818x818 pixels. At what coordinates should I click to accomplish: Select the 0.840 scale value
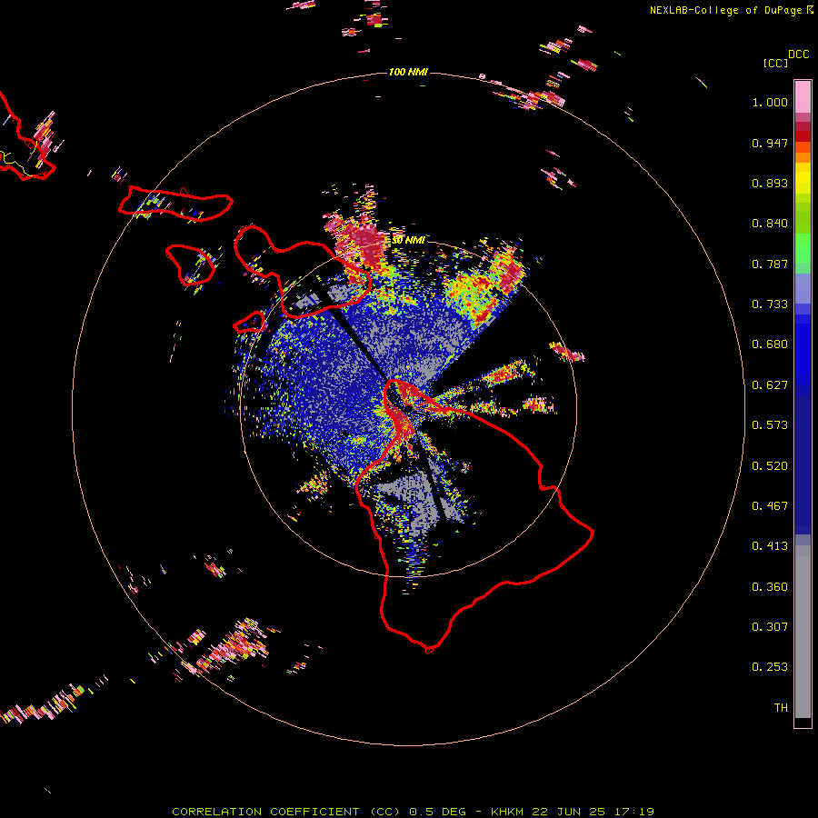pos(770,224)
